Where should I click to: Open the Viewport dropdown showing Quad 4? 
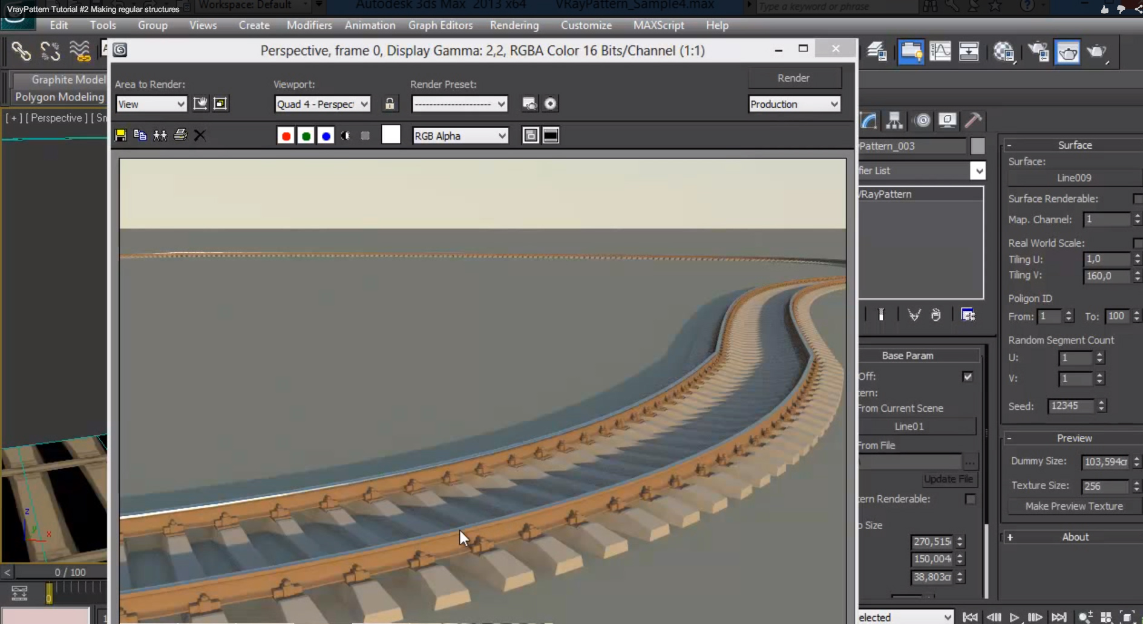pyautogui.click(x=321, y=104)
